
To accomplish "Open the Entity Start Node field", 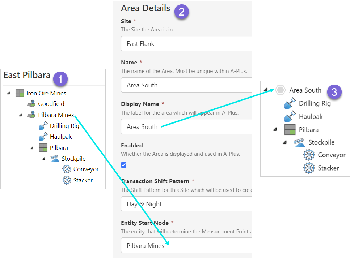I will point(187,245).
